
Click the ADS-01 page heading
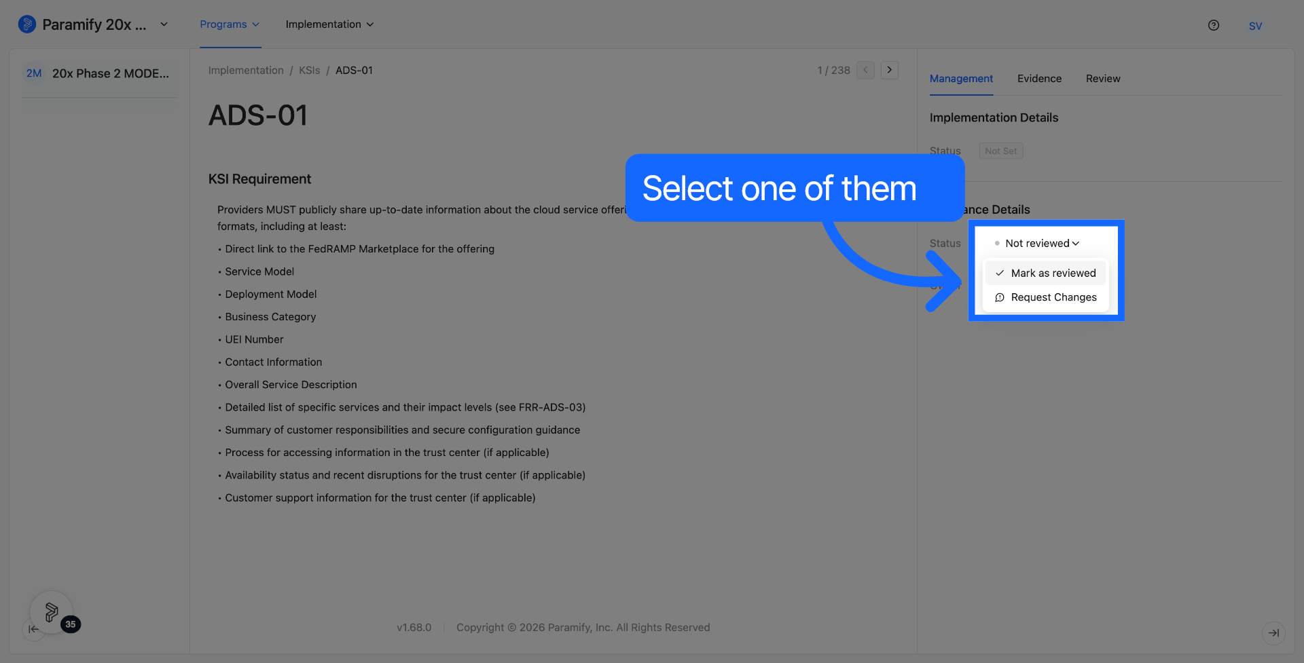[258, 115]
